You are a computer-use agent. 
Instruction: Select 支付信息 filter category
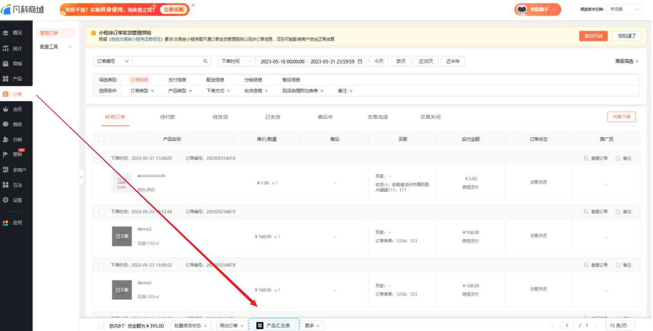pos(177,80)
